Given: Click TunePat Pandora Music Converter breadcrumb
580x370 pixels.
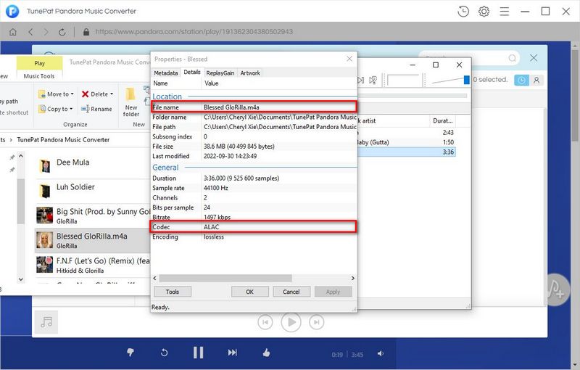Looking at the screenshot, I should [63, 140].
